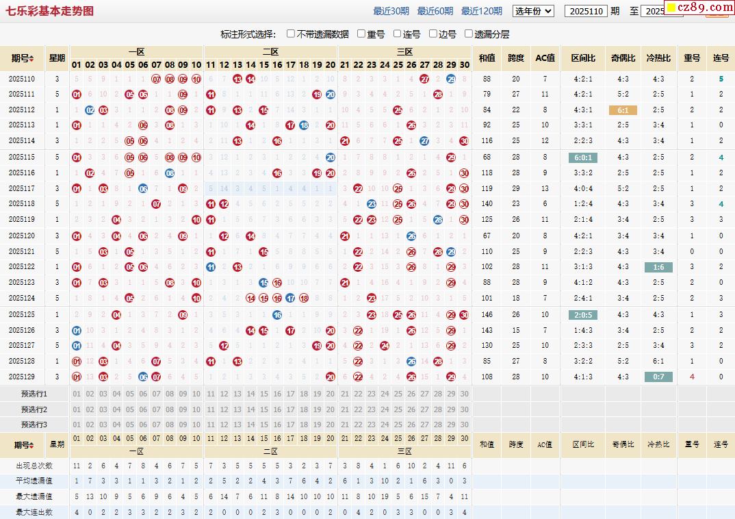Image resolution: width=735 pixels, height=519 pixels.
Task: Click the 奇偶比 column header at top
Action: tap(623, 58)
